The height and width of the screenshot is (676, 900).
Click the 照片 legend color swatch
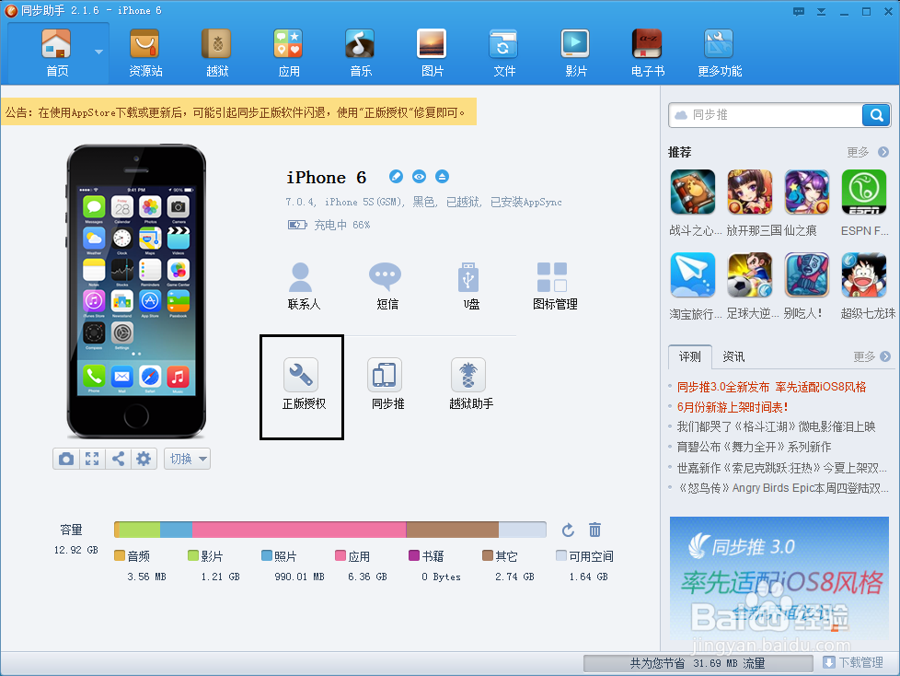click(266, 555)
